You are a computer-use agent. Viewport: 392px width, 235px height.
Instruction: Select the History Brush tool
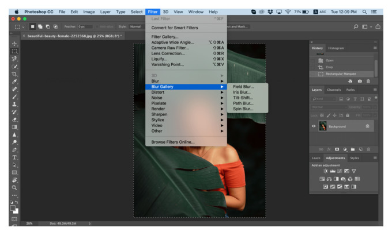click(14, 112)
